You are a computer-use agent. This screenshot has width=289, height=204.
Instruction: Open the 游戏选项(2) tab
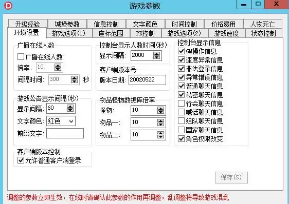point(185,33)
